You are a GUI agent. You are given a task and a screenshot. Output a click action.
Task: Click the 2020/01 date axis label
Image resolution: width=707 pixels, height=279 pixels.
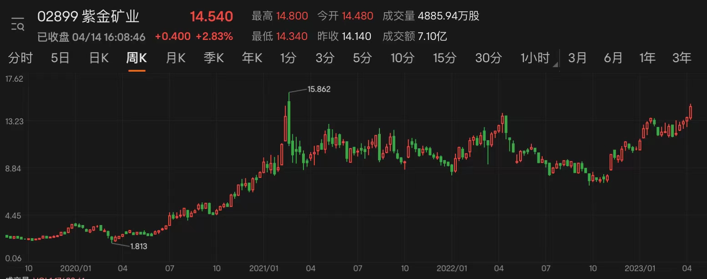(76, 268)
